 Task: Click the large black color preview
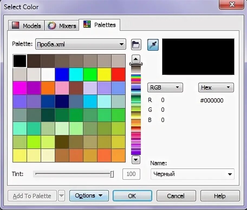(198, 57)
